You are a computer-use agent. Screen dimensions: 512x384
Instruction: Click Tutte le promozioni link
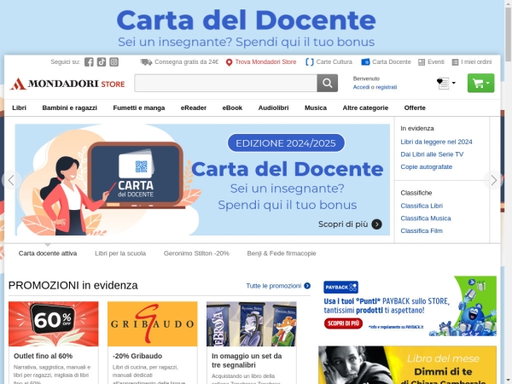click(x=274, y=286)
